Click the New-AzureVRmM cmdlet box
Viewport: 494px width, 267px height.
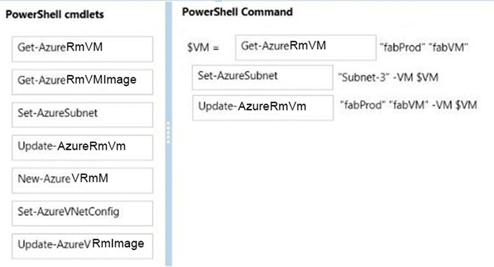point(82,177)
